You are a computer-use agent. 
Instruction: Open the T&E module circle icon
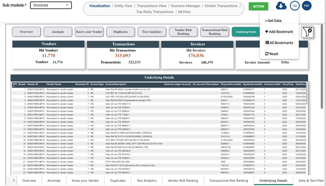[x=295, y=6]
